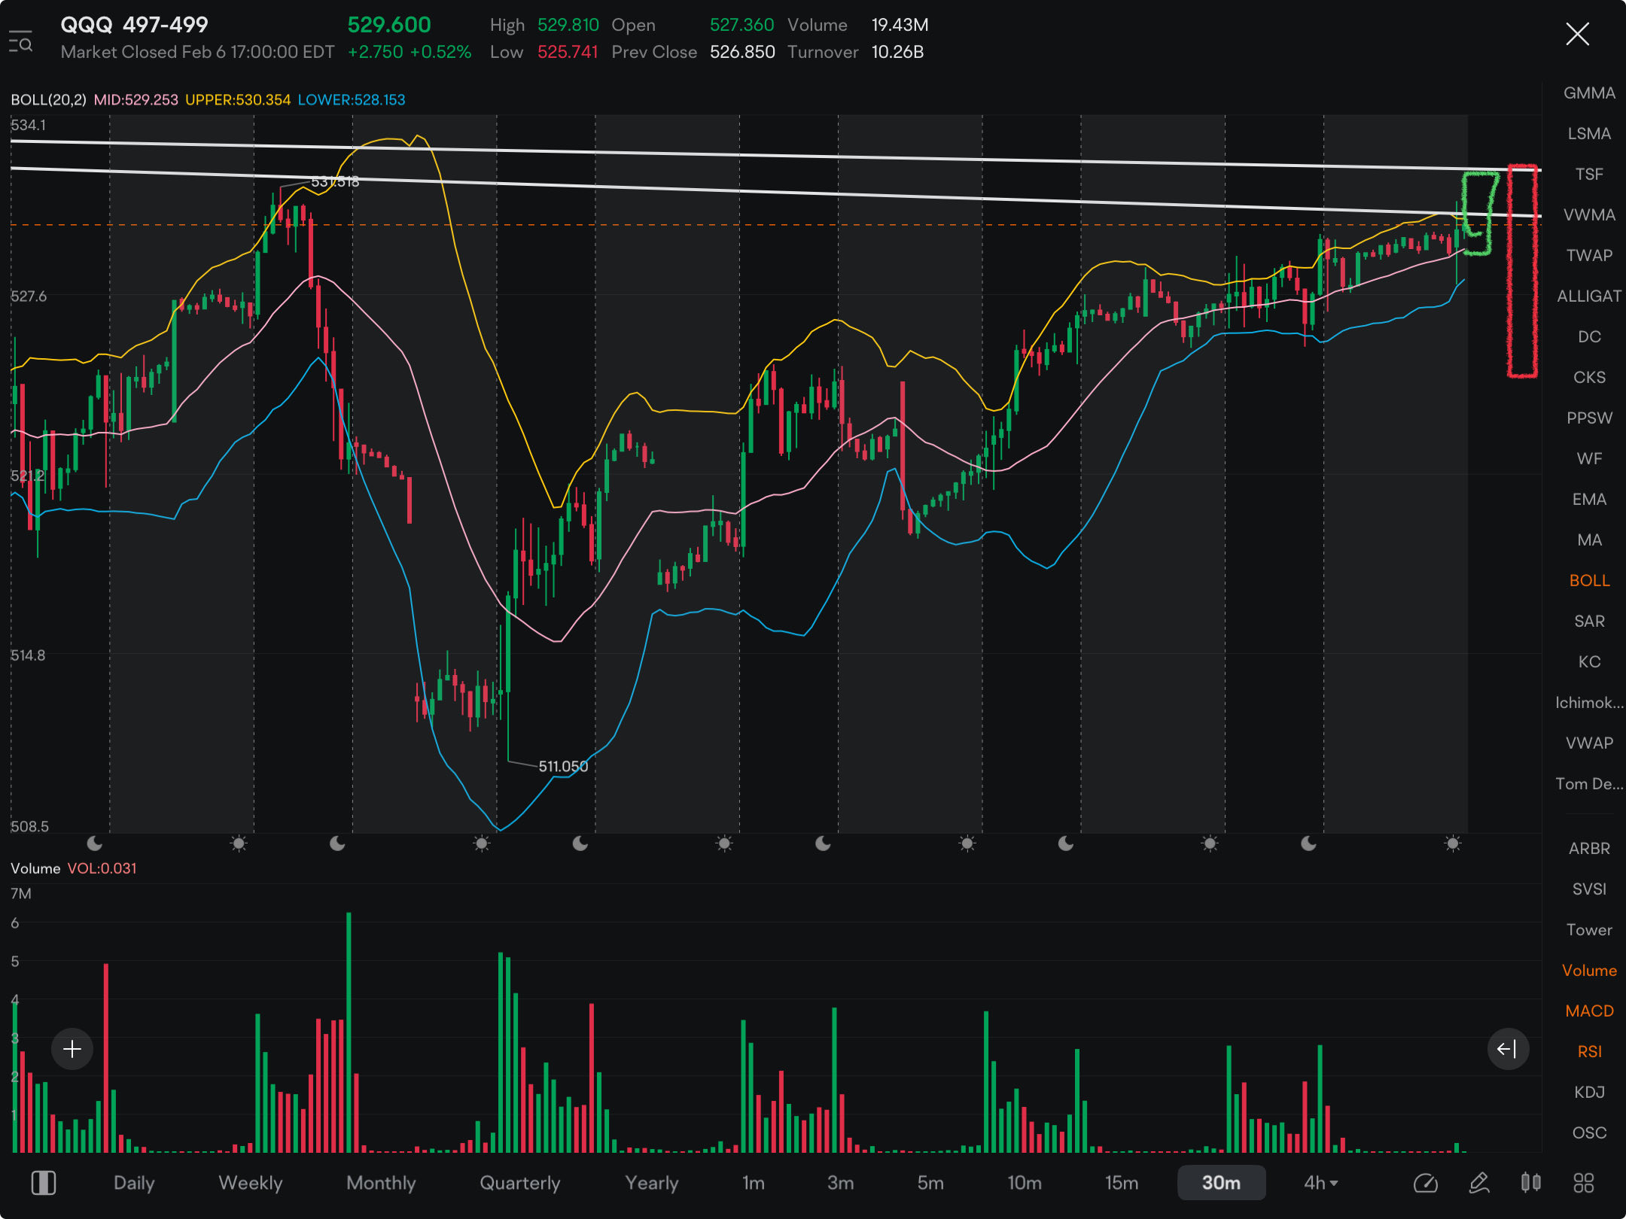Select the 5m interval
The width and height of the screenshot is (1626, 1219).
tap(930, 1183)
